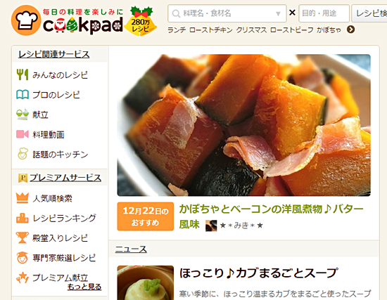
Task: Open the ニュース section header
Action: coord(131,249)
